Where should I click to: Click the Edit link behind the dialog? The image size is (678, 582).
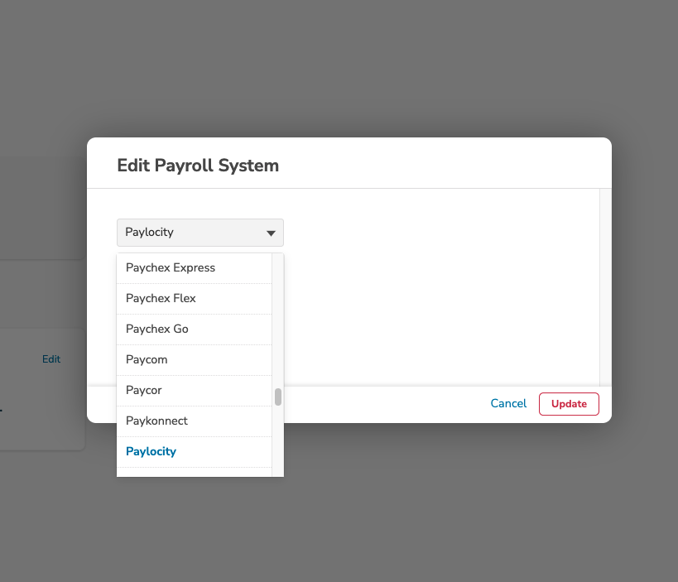point(51,359)
